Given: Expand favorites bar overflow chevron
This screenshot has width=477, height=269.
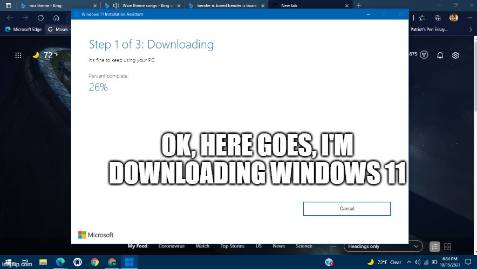Looking at the screenshot, I should tap(471, 30).
